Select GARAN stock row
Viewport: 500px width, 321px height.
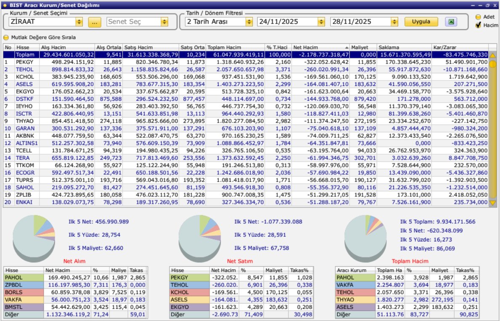point(246,128)
